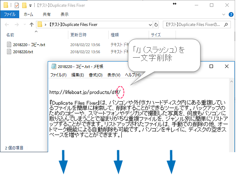The height and width of the screenshot is (176, 237).
Task: Close the Notepad window
Action: pos(227,66)
